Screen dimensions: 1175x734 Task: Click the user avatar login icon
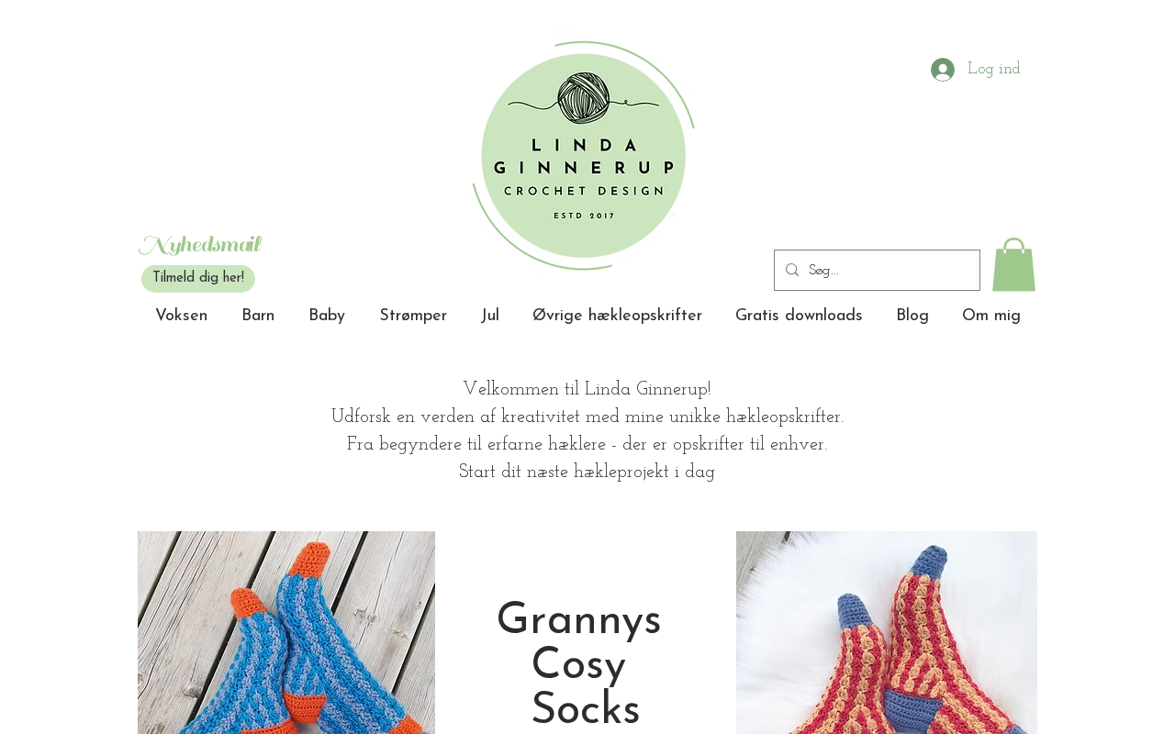(943, 70)
